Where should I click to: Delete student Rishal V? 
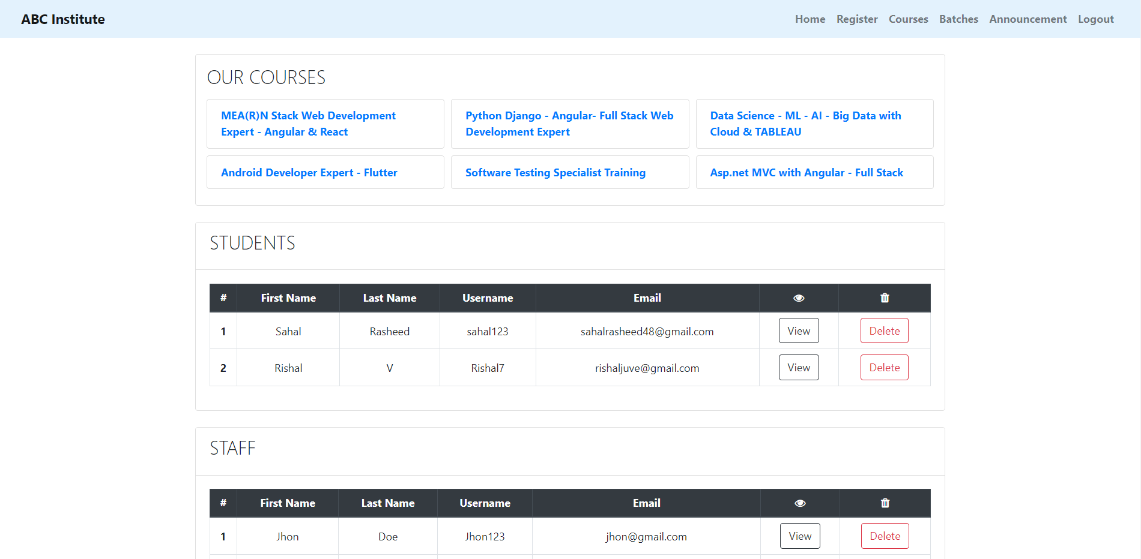point(884,368)
